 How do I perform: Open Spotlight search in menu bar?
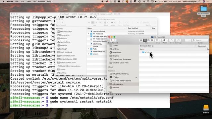click(199, 1)
